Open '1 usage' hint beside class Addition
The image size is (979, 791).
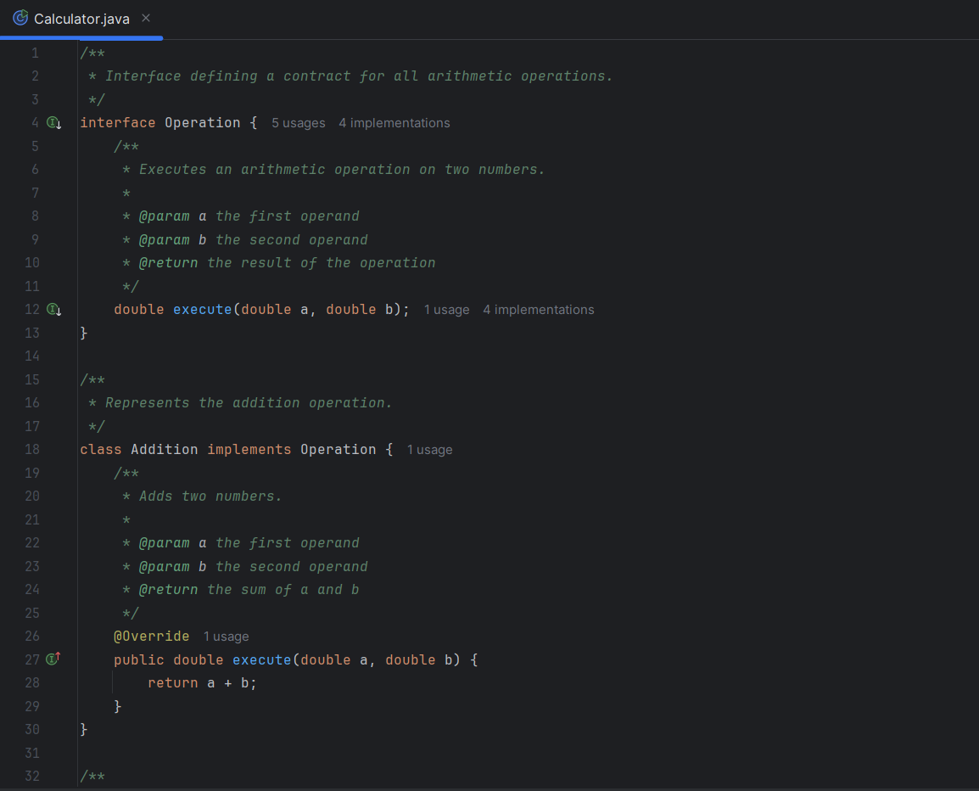[429, 450]
